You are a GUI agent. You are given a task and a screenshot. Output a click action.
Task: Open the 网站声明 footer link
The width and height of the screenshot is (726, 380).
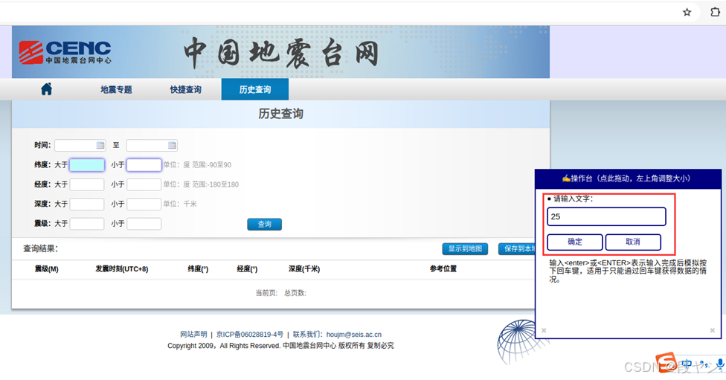(x=193, y=334)
